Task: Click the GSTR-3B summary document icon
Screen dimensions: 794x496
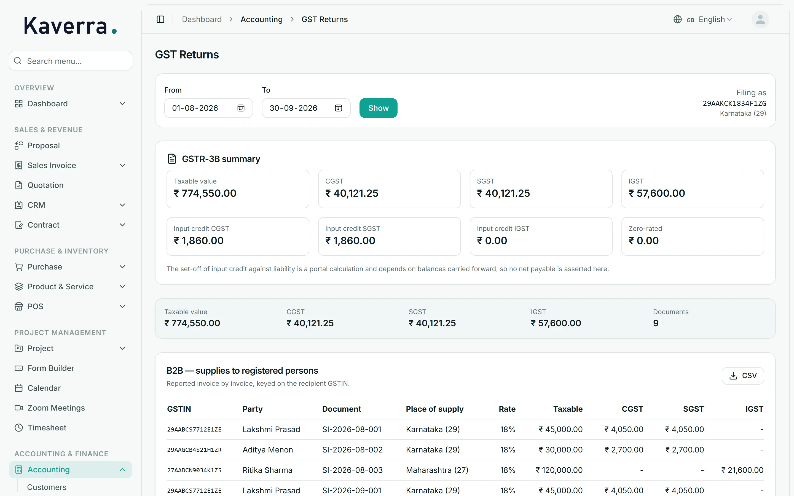Action: [172, 159]
